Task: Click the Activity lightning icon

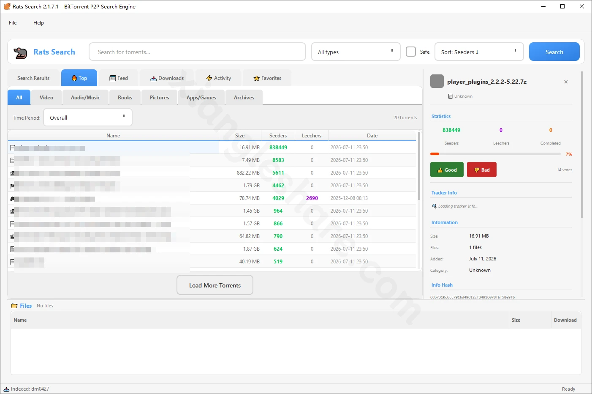Action: tap(209, 78)
